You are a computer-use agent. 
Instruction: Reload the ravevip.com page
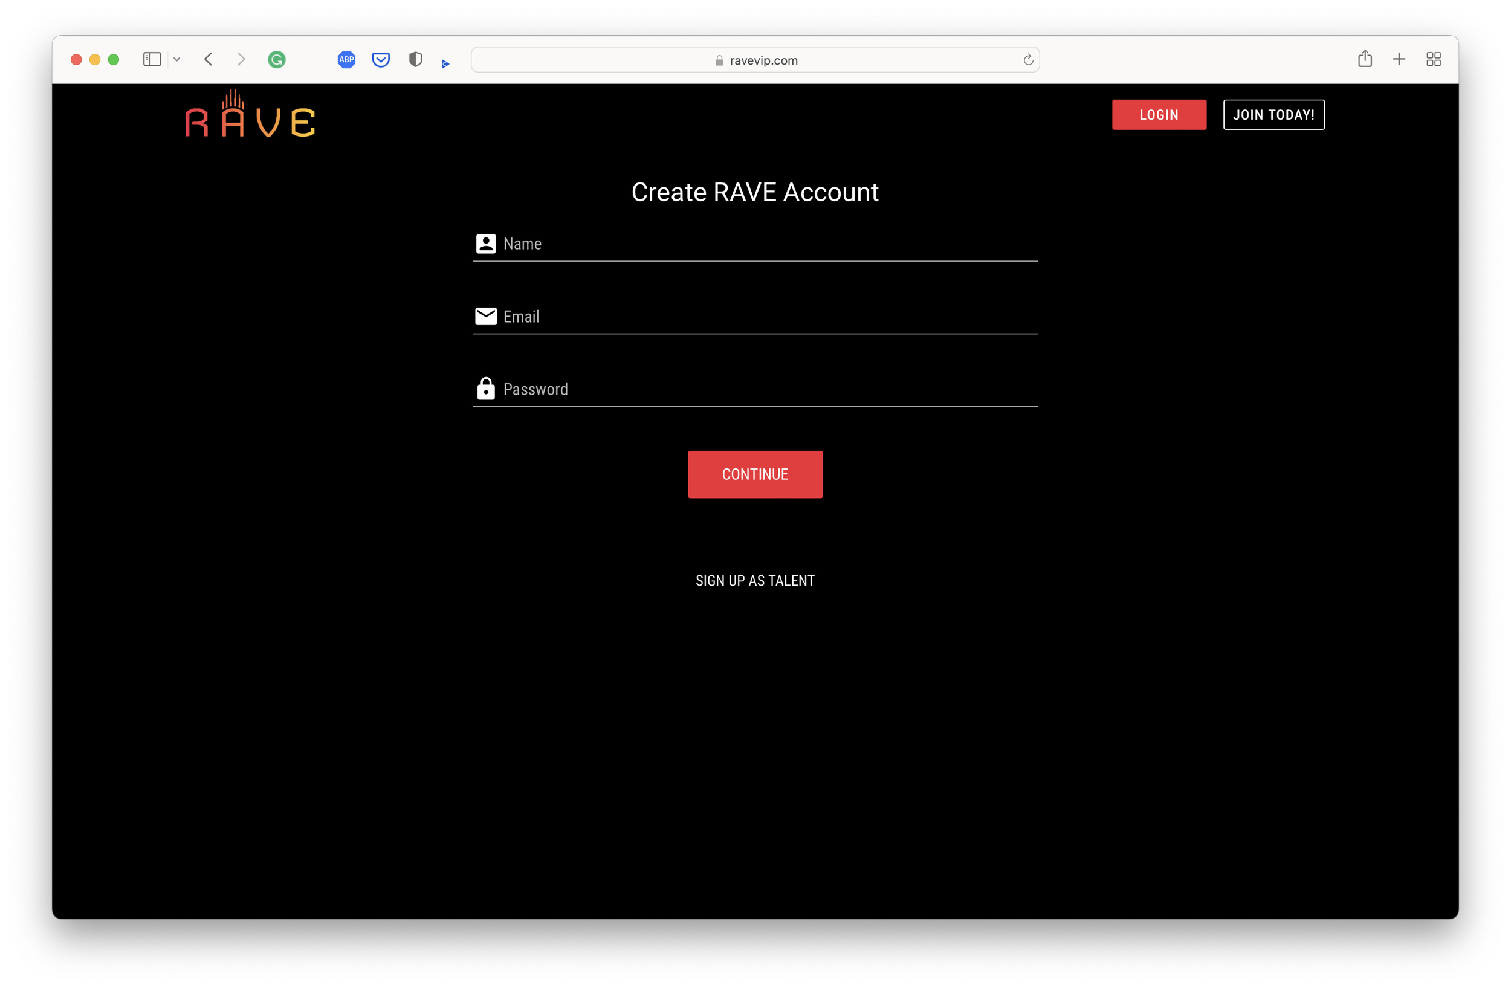1028,60
